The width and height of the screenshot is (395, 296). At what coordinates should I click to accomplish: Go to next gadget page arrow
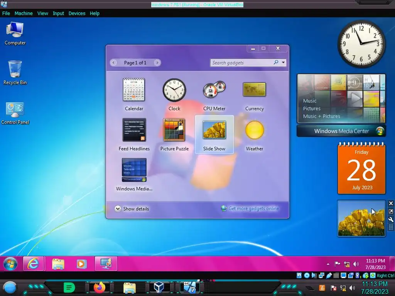tap(157, 63)
